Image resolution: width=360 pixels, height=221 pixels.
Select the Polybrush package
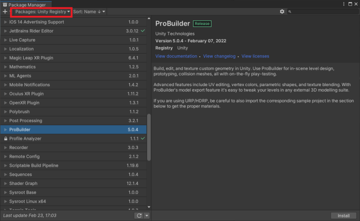pos(74,112)
